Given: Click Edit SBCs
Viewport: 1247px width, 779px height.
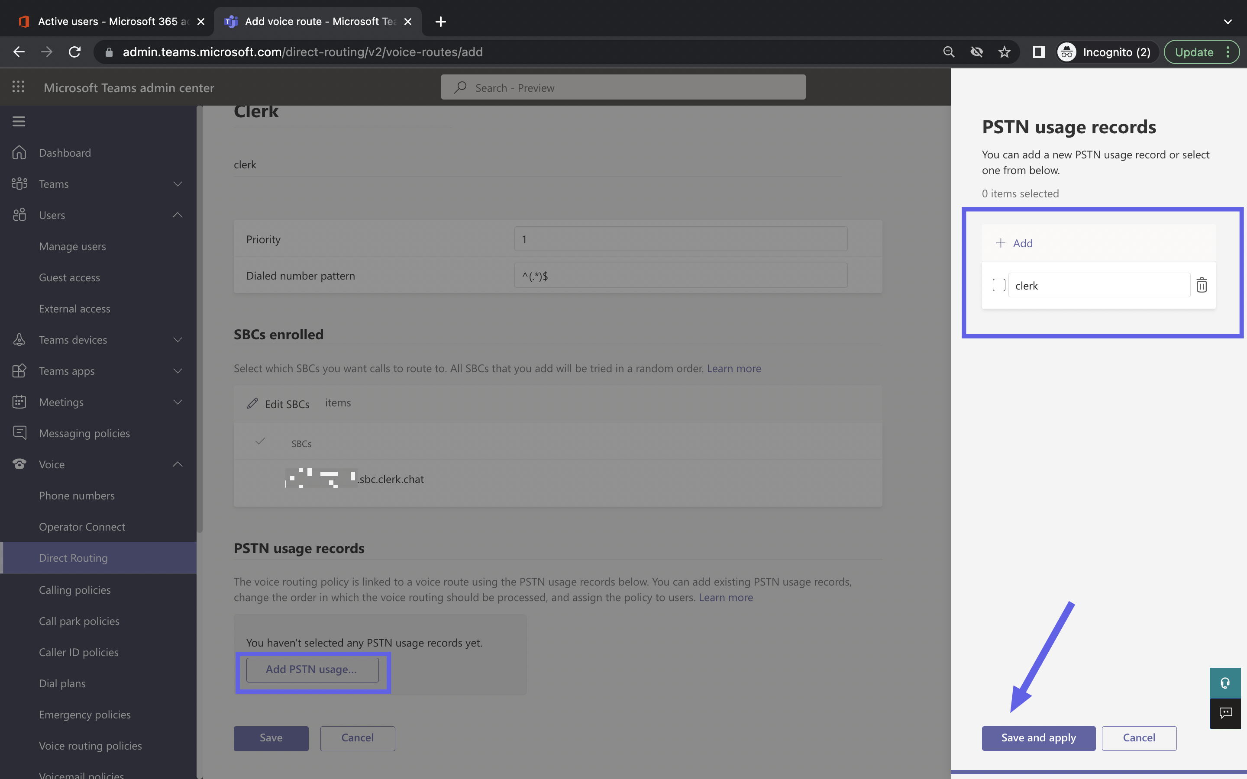Looking at the screenshot, I should click(x=279, y=404).
